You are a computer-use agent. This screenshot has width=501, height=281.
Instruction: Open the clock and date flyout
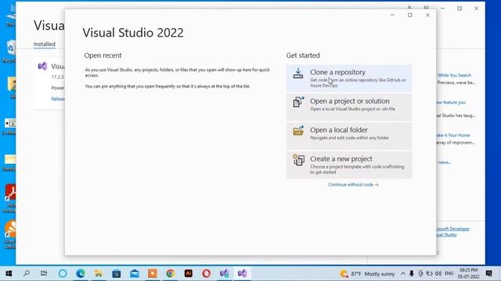(x=468, y=273)
